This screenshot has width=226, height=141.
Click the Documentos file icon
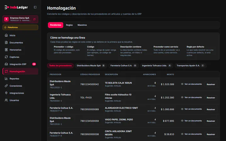[6, 42]
